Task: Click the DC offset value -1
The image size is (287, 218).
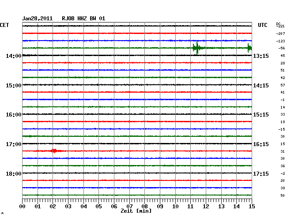Action: [283, 100]
